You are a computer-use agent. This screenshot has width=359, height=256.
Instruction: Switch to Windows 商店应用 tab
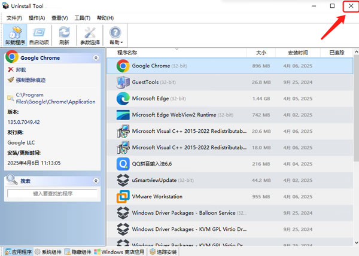(118, 252)
